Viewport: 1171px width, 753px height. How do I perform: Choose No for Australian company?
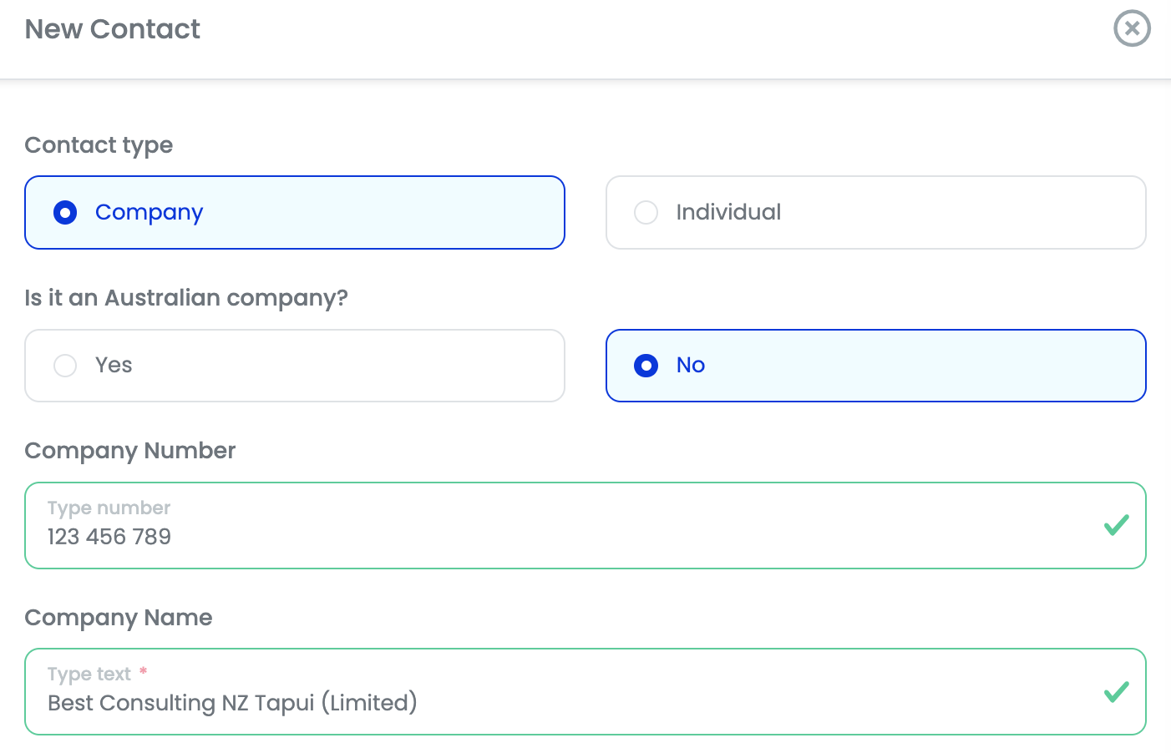875,365
